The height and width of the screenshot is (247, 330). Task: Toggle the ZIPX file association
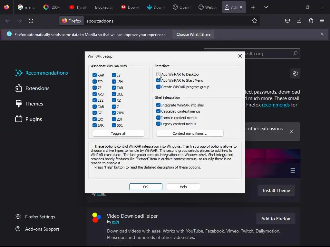pyautogui.click(x=114, y=113)
